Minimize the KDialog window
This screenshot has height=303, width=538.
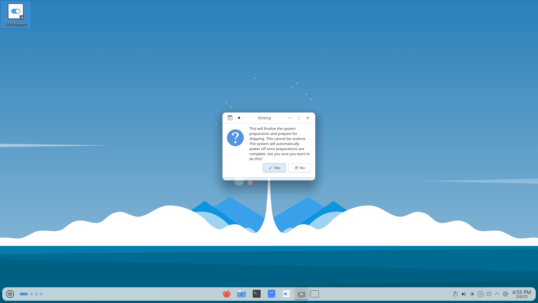[x=290, y=118]
